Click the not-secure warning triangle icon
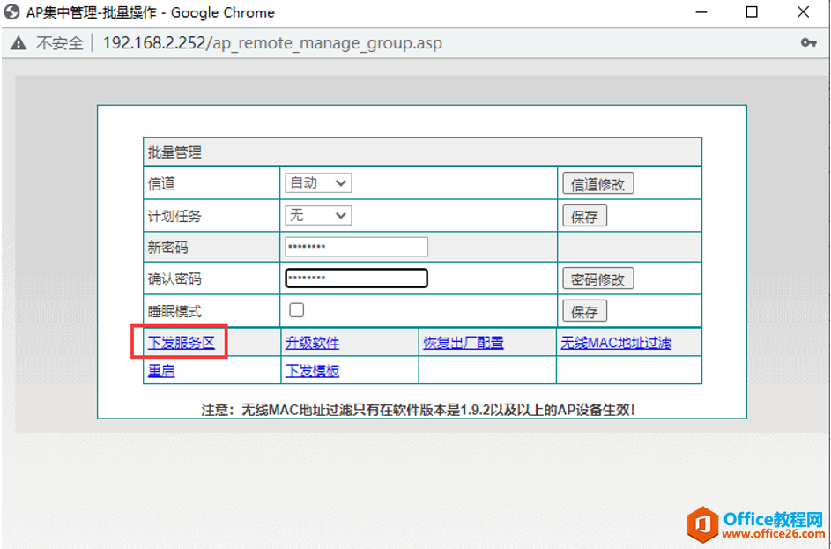Viewport: 831px width, 549px height. pos(19,43)
